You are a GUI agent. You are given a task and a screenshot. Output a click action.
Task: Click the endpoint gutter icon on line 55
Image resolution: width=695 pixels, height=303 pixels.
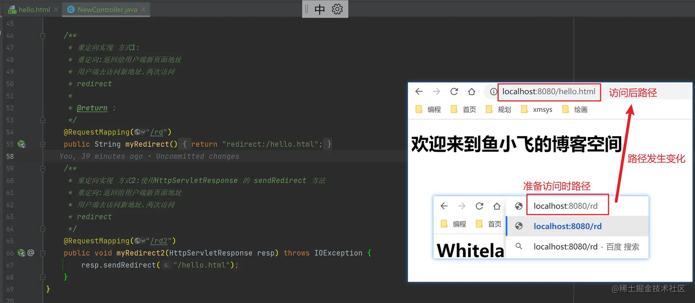pos(21,144)
